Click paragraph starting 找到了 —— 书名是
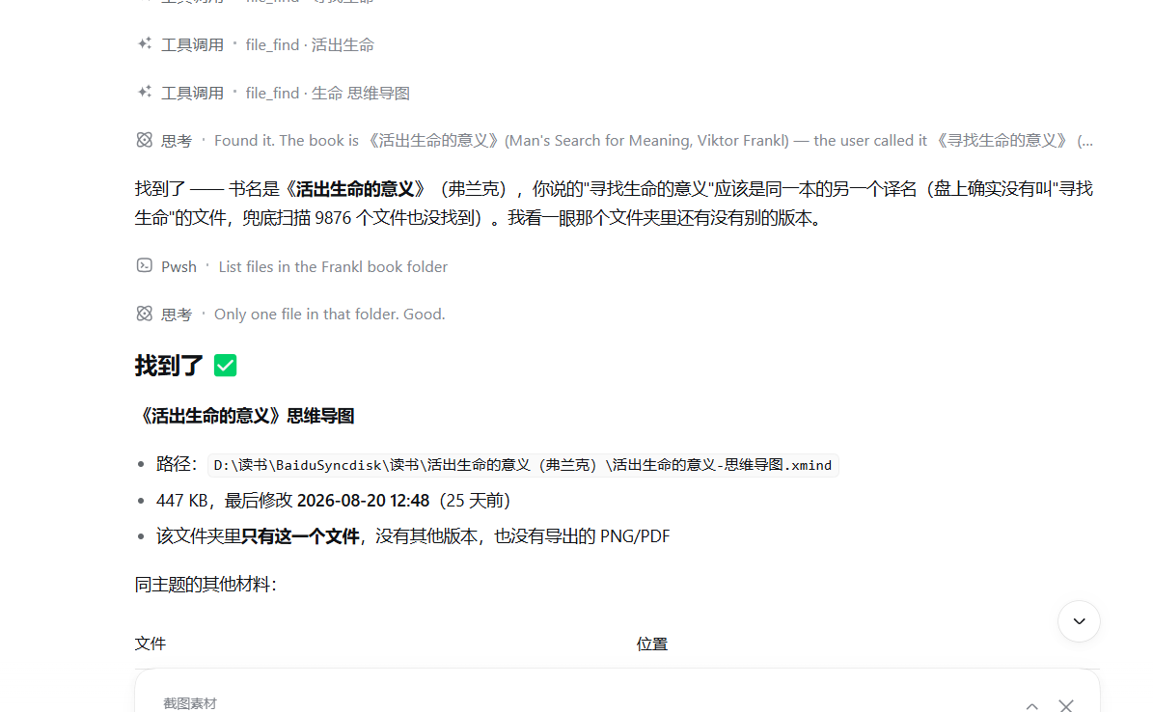1153x712 pixels. (x=614, y=204)
